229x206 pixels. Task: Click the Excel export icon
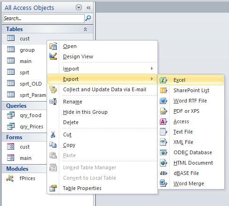pyautogui.click(x=164, y=80)
